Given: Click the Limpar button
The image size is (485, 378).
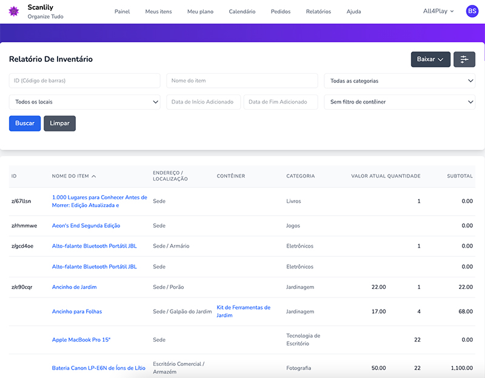Looking at the screenshot, I should coord(59,124).
